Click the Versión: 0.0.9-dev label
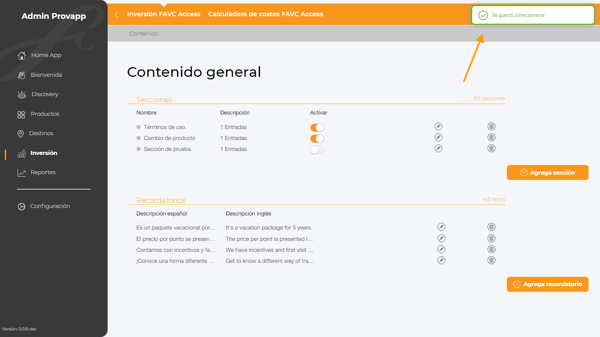The image size is (600, 337). [x=19, y=329]
